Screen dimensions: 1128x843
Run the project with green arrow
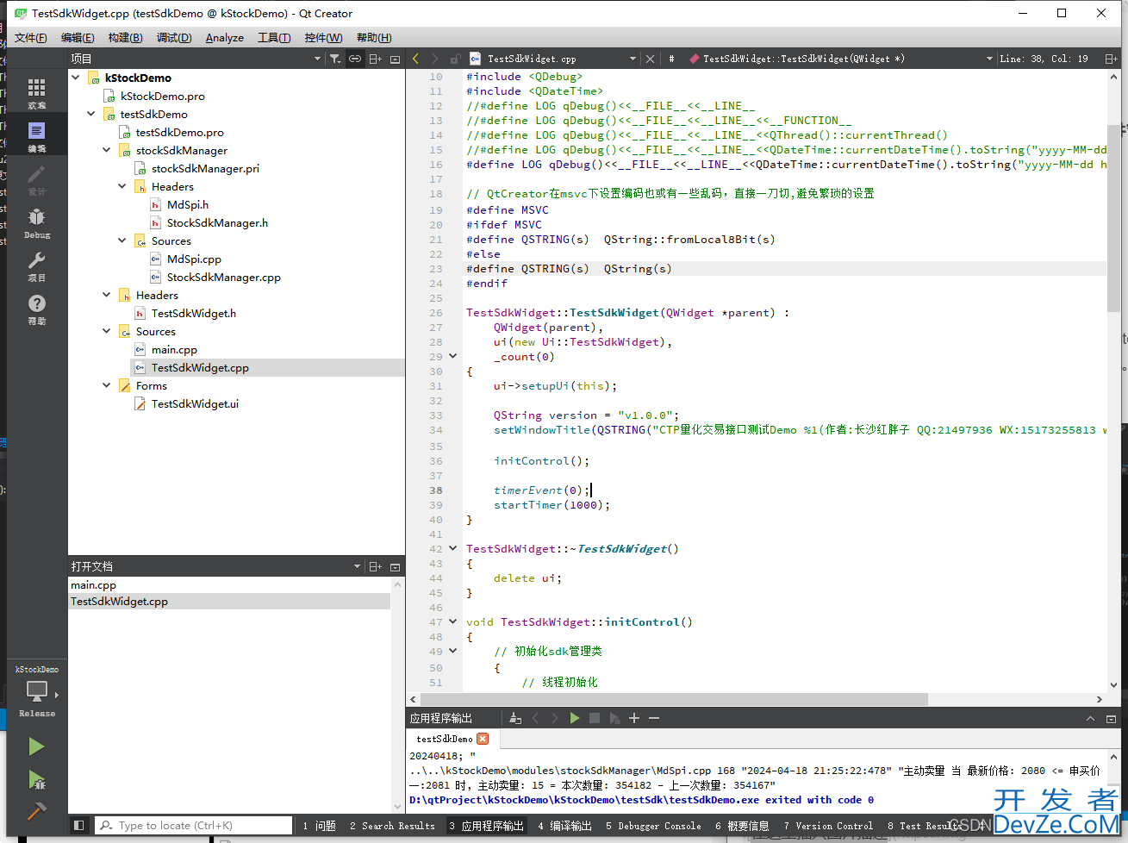click(x=36, y=746)
